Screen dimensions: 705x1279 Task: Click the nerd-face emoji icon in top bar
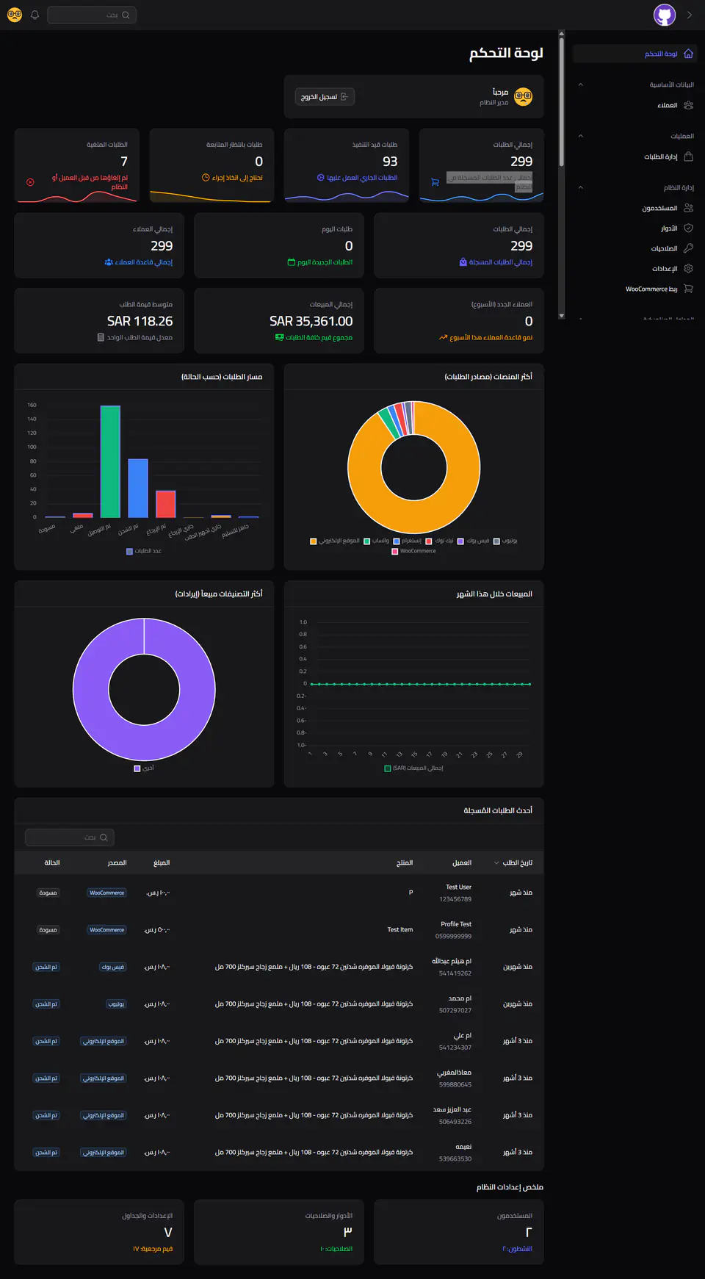[15, 15]
